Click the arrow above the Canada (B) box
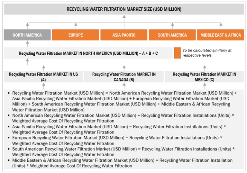Screen dimensions: 247x173 [124, 68]
